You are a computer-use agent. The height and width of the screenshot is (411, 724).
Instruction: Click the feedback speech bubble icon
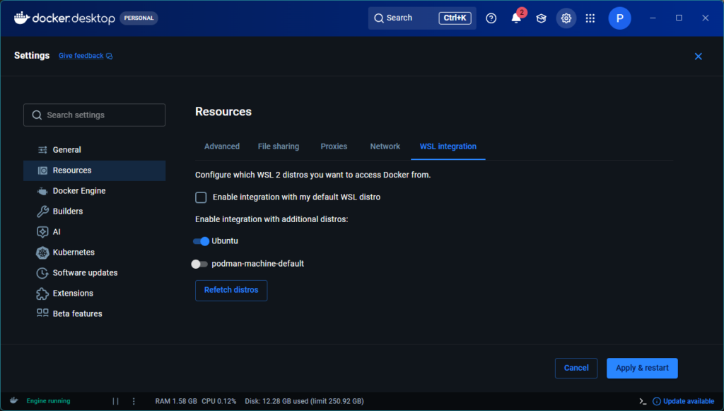point(110,56)
